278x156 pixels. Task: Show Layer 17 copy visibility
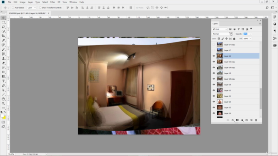tap(214, 45)
